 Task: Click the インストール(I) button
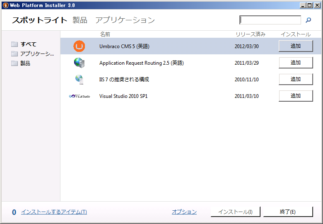tap(236, 212)
